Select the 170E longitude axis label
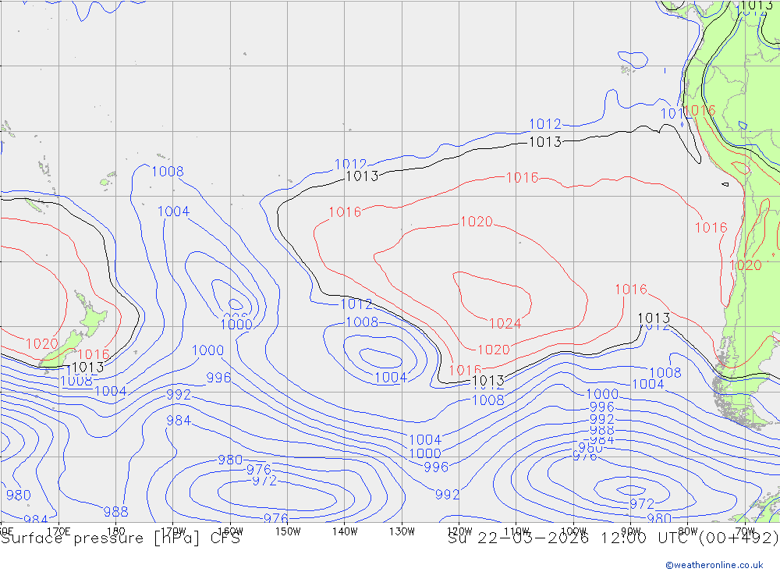Screen dimensions: 780x572 pos(58,531)
